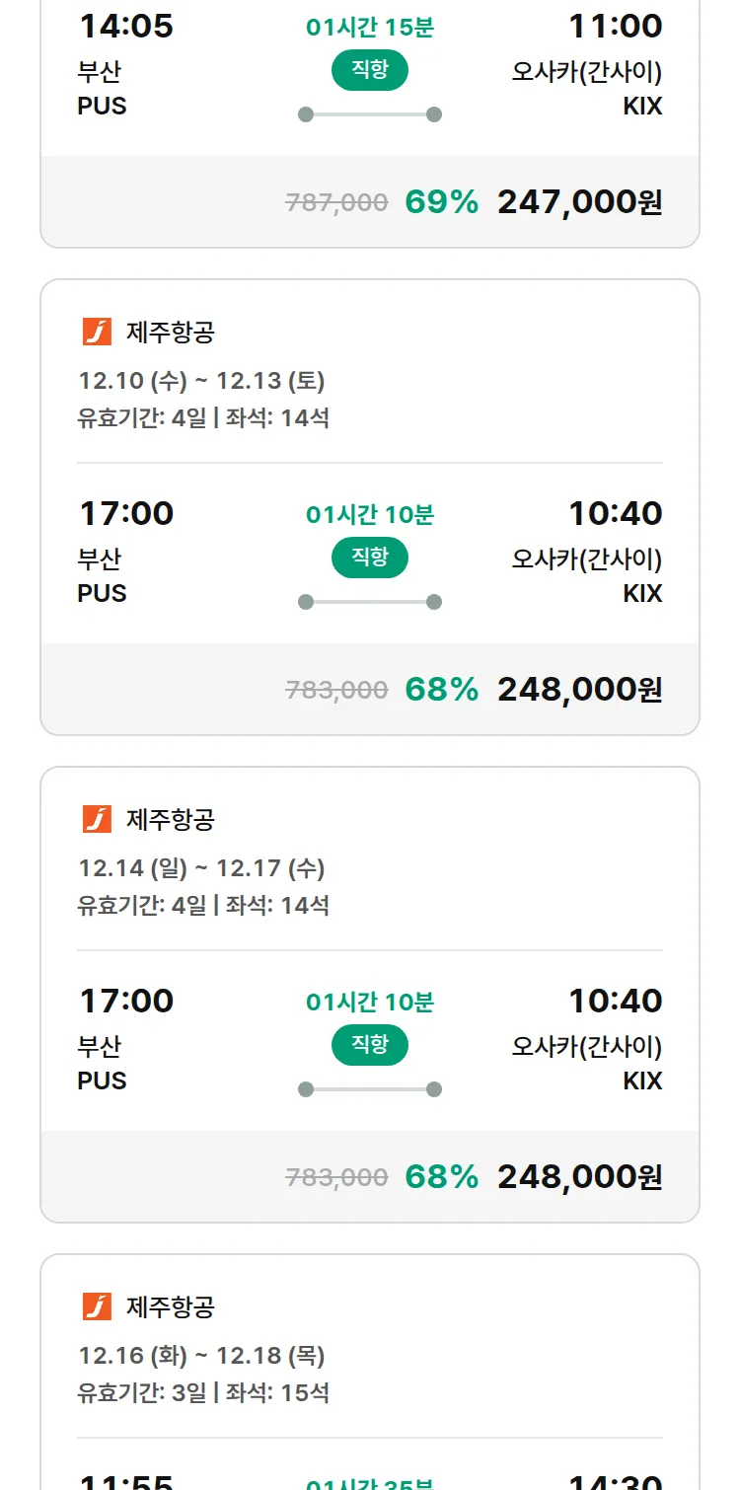Click the Jeju Air logo on the 12.10–12.13 card
The image size is (740, 1490).
(97, 332)
